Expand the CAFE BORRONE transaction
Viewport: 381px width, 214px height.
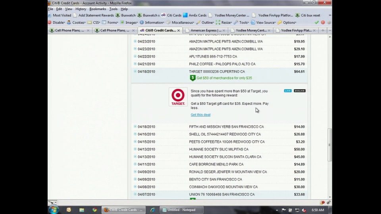tap(135, 164)
